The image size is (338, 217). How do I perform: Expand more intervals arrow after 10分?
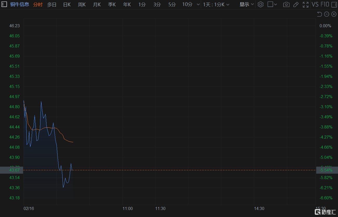[198, 4]
